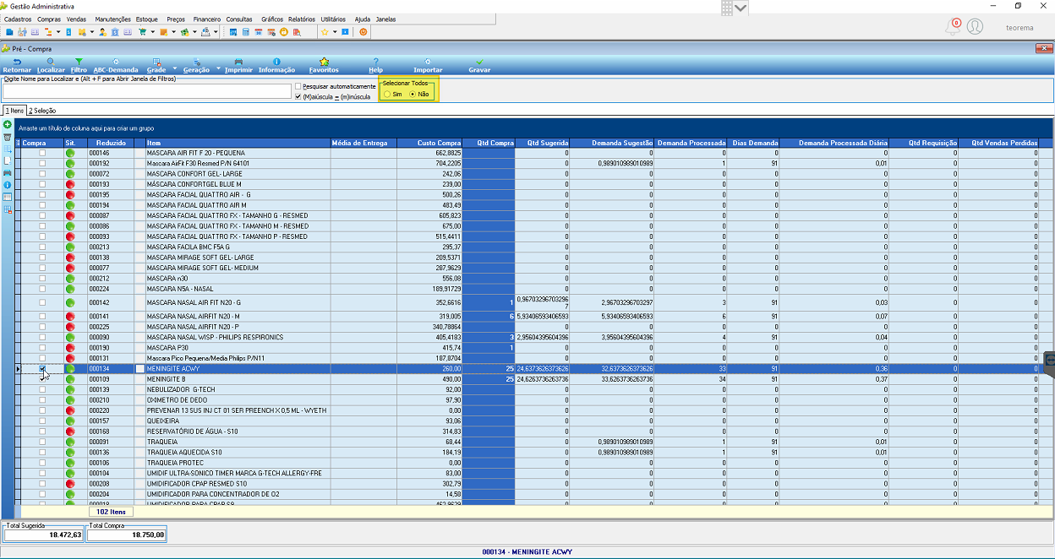Open the Importar tool
The width and height of the screenshot is (1055, 559).
pyautogui.click(x=428, y=66)
